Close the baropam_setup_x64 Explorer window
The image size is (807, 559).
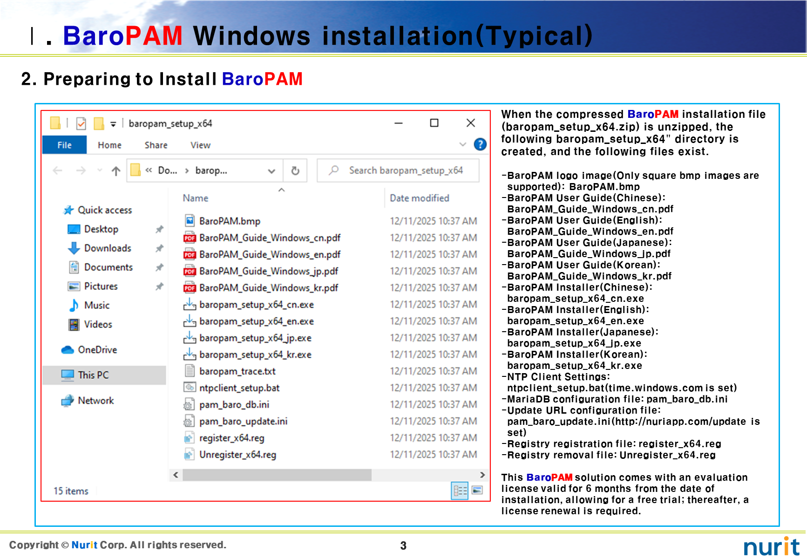[x=471, y=123]
